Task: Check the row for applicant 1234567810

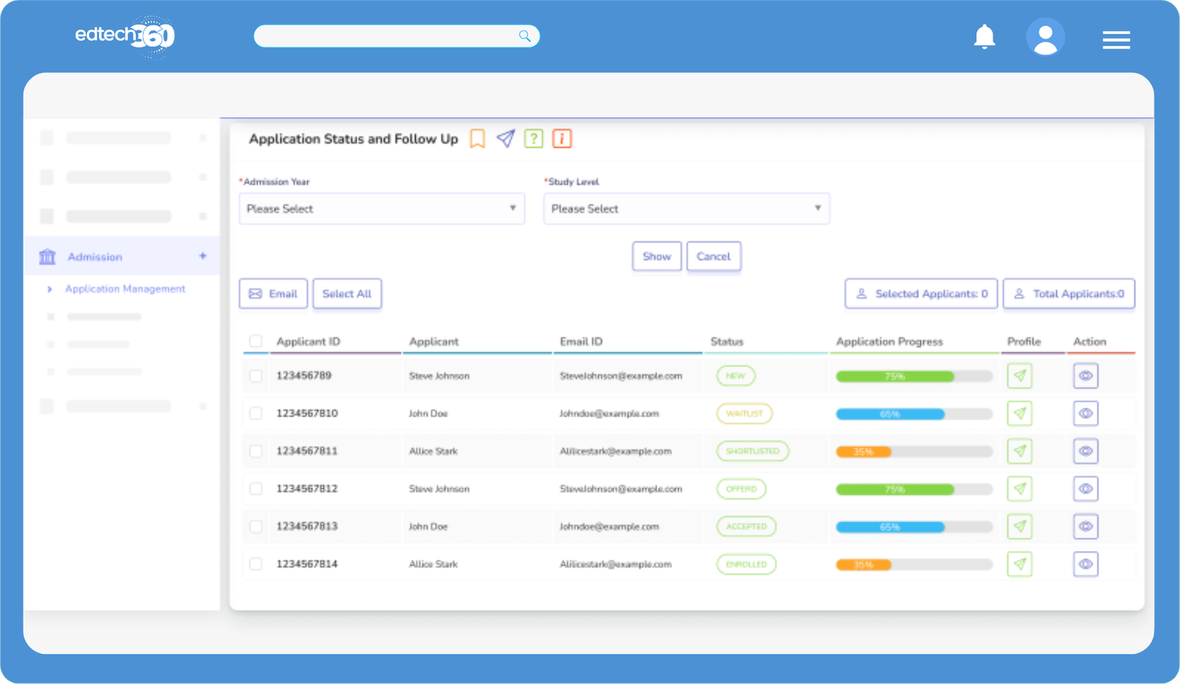Action: (x=256, y=413)
